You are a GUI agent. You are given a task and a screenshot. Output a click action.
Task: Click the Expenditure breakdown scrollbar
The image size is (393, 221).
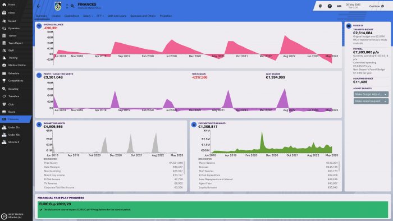coord(339,167)
